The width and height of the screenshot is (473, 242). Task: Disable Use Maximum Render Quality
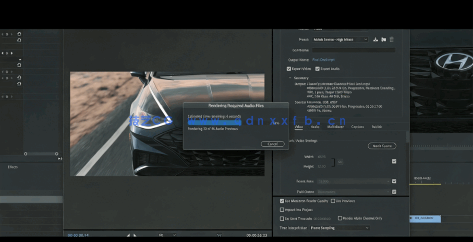[x=282, y=201]
